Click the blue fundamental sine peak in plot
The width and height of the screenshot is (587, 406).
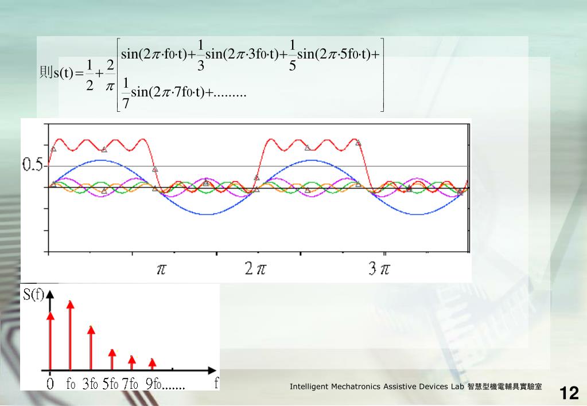click(x=100, y=160)
